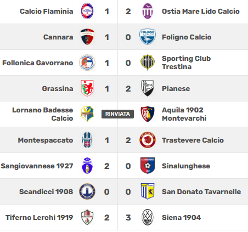
Task: Open the Cannara team shield logo
Action: pyautogui.click(x=87, y=37)
